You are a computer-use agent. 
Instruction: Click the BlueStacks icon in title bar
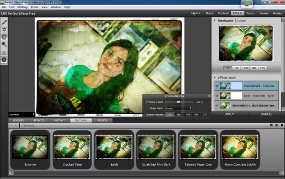pyautogui.click(x=247, y=4)
